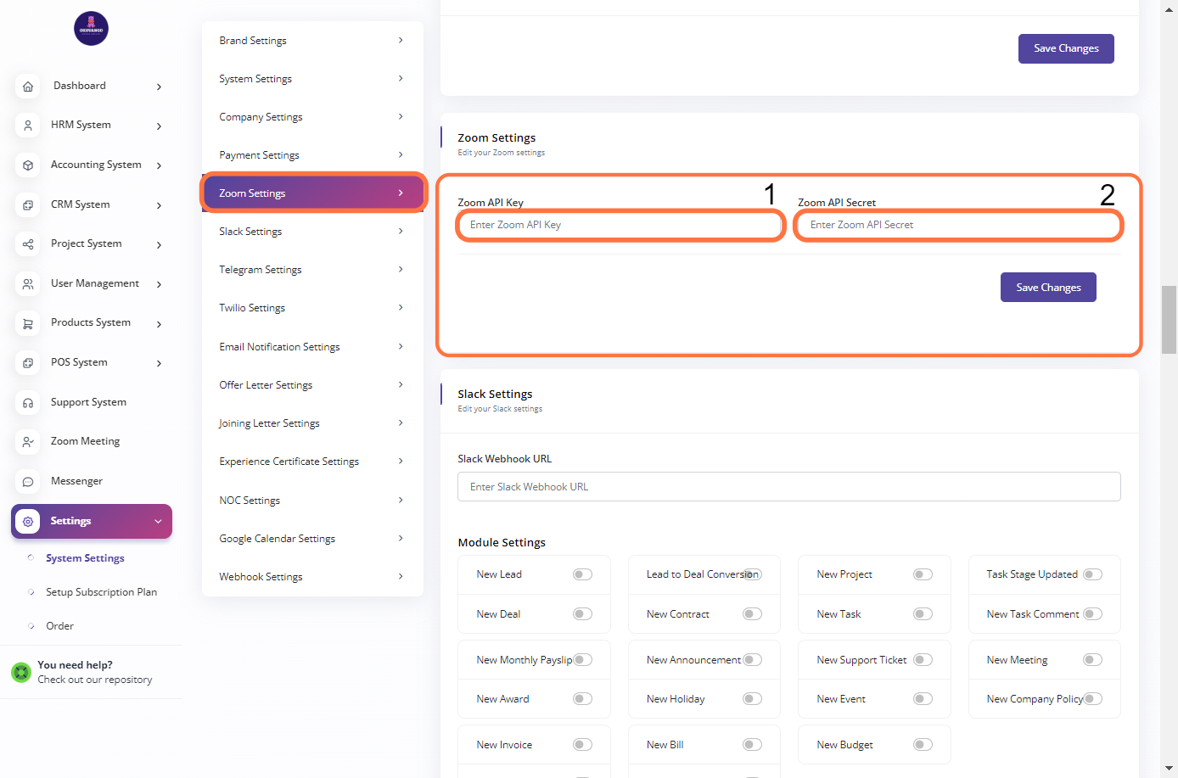Enable the New Lead toggle
The height and width of the screenshot is (778, 1178).
tap(582, 574)
